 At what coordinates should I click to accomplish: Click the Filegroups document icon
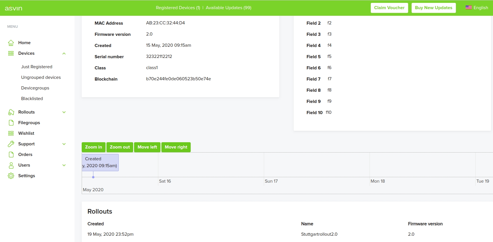(11, 123)
